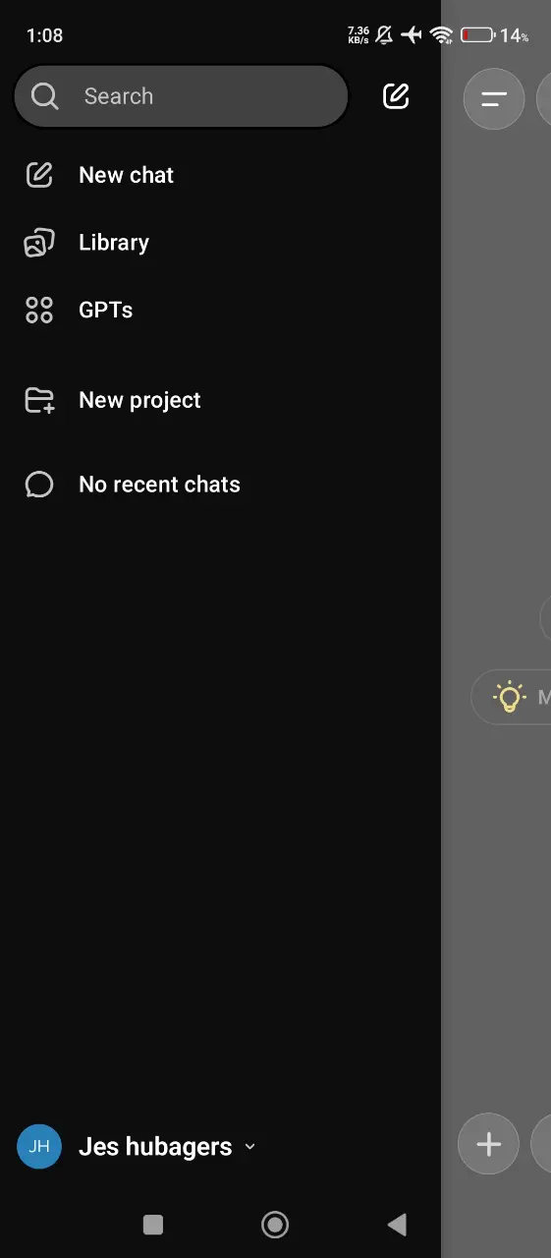This screenshot has width=551, height=1258.
Task: Click the plus attachment button
Action: click(488, 1144)
